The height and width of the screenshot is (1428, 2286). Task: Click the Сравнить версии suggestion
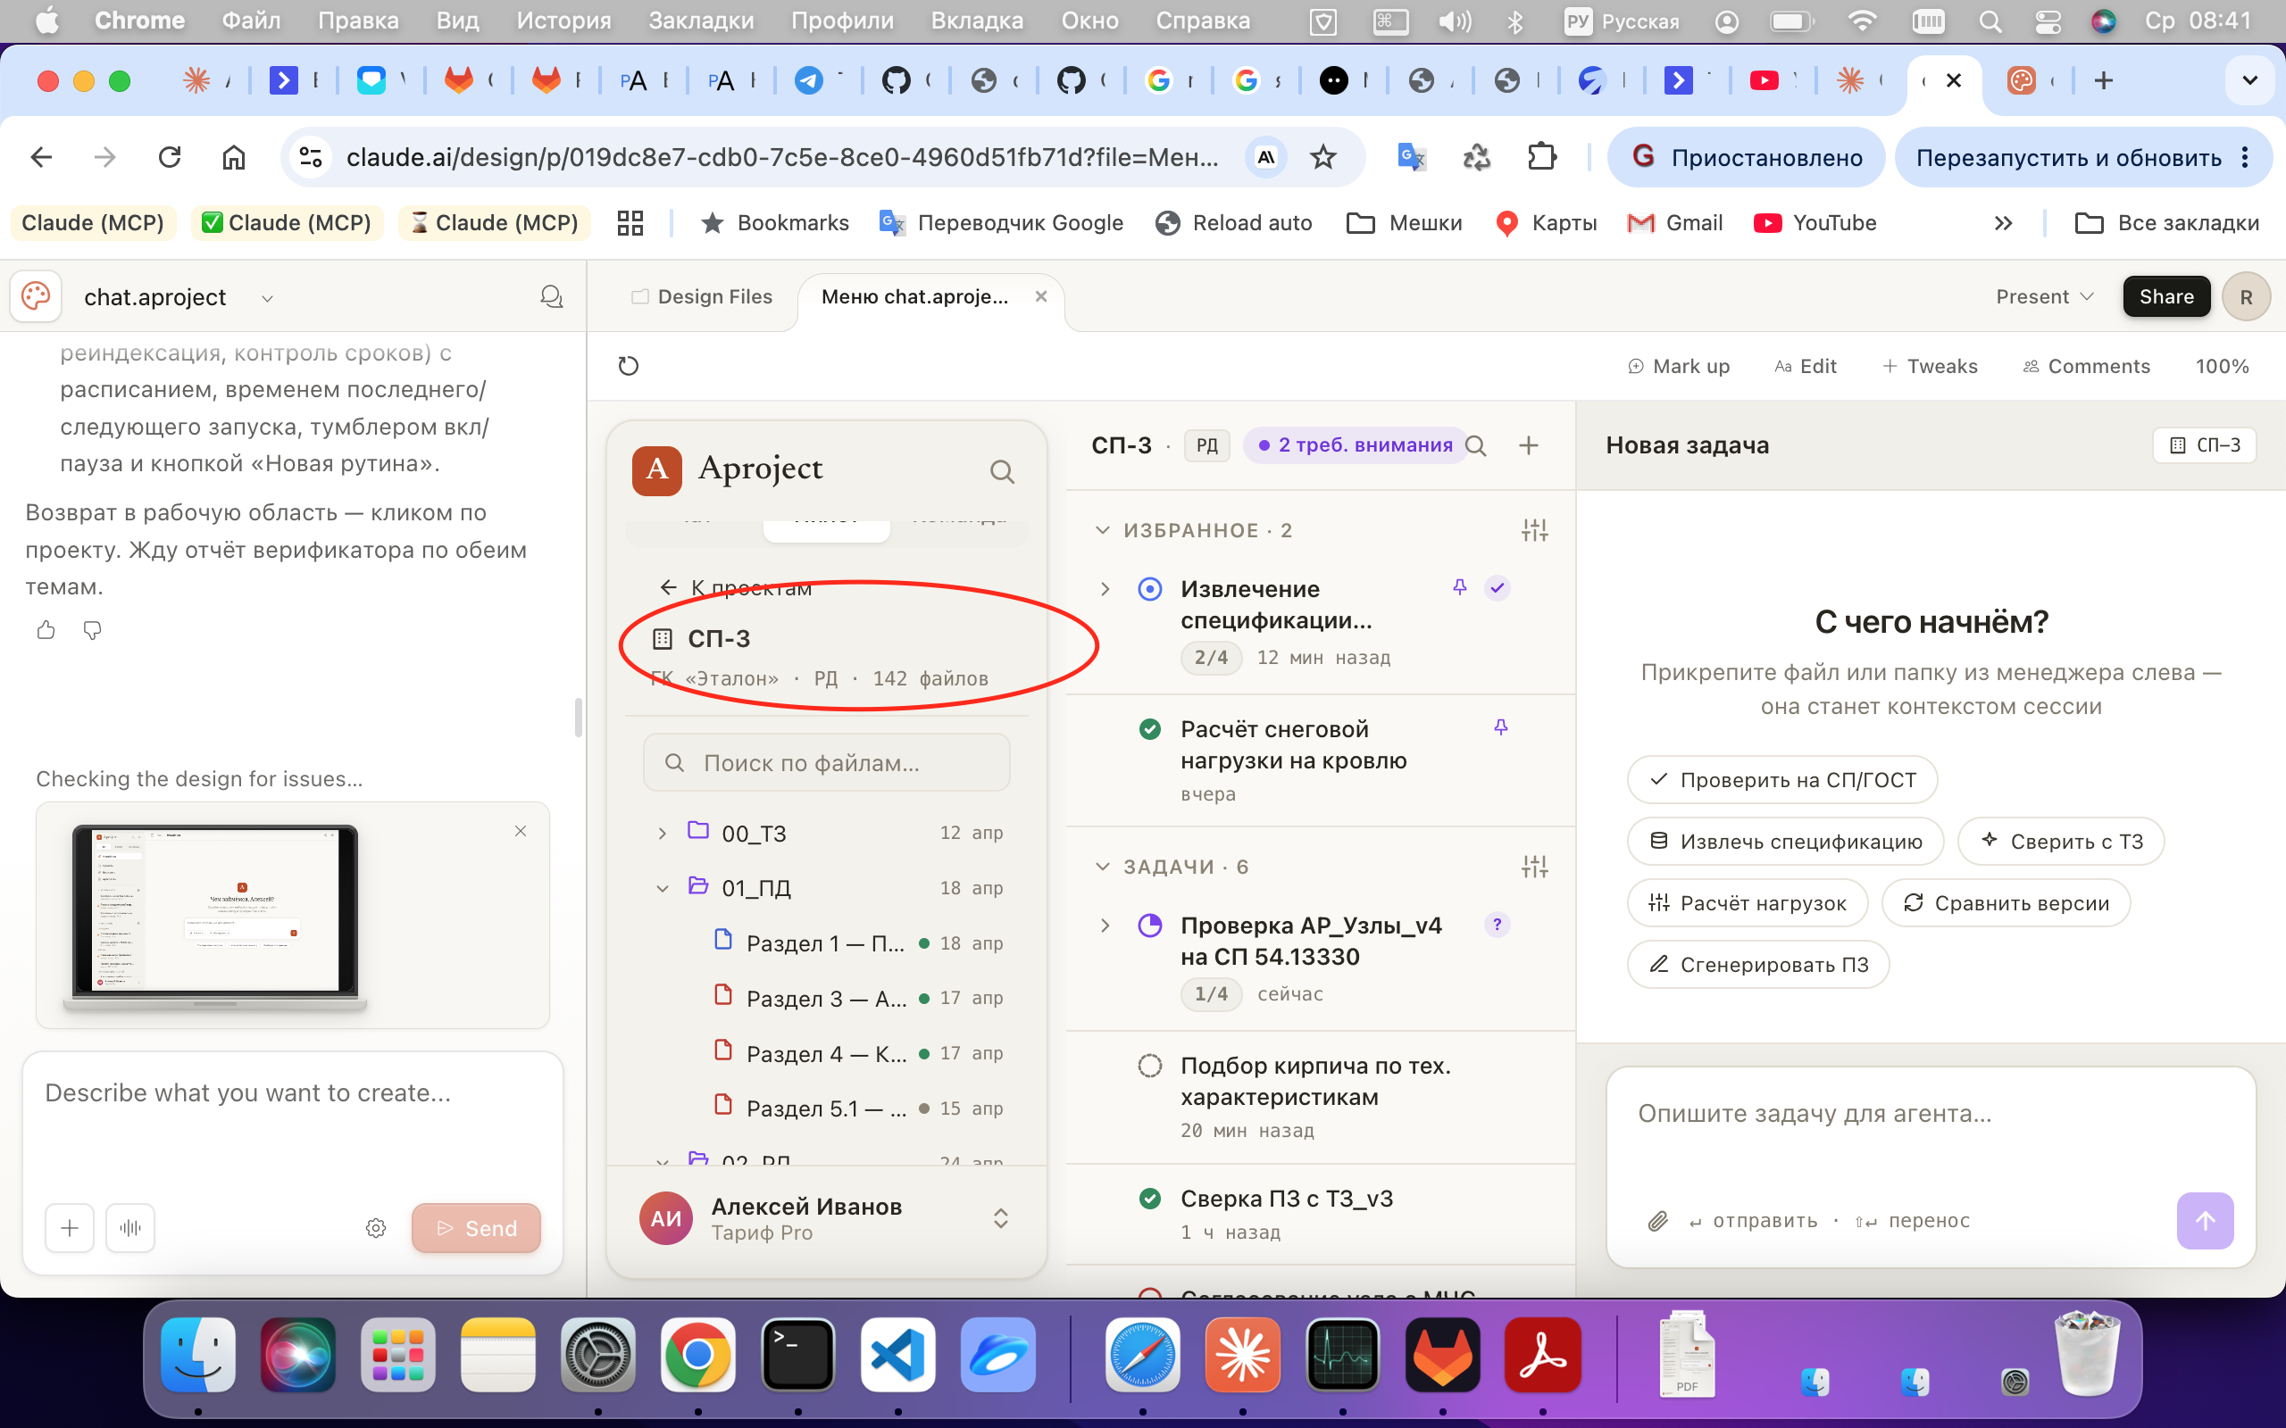click(2006, 903)
